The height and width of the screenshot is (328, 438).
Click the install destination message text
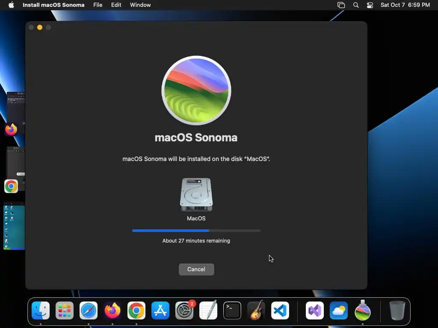tap(196, 159)
